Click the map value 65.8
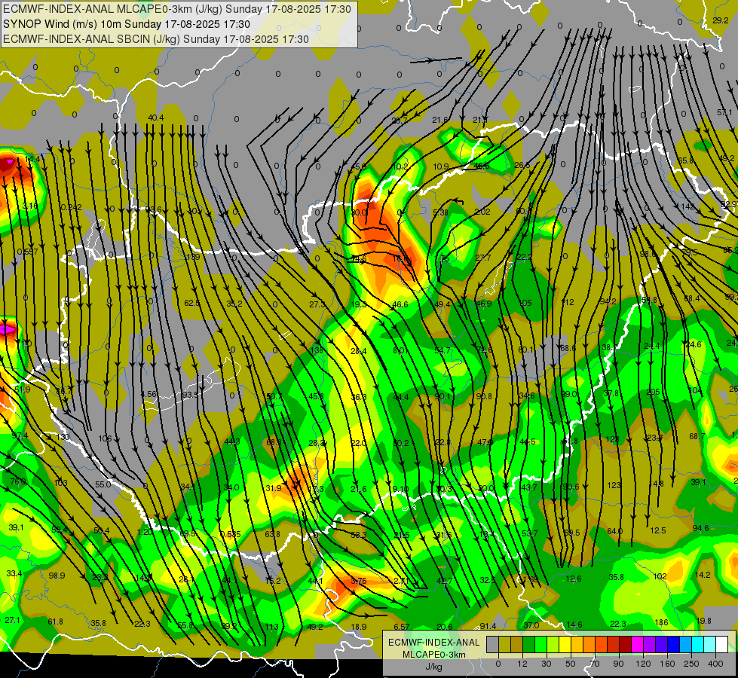 coord(685,160)
